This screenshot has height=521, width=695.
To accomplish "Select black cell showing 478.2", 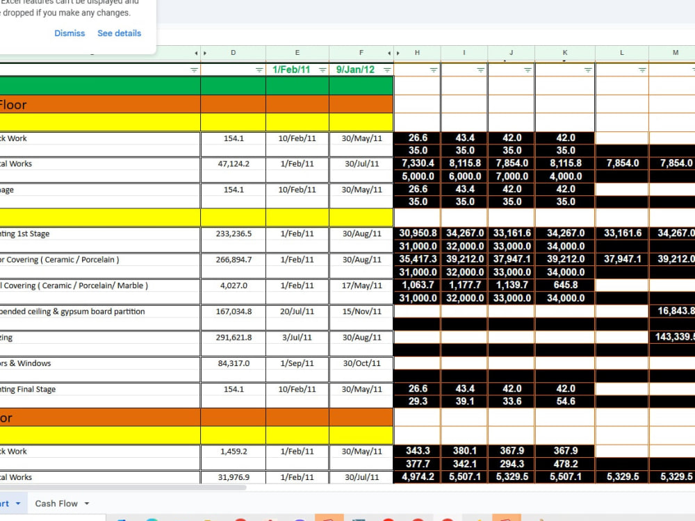I will 565,464.
